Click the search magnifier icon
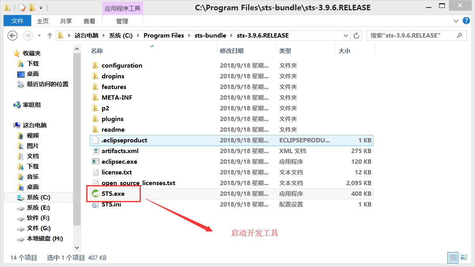475x267 pixels. point(459,36)
